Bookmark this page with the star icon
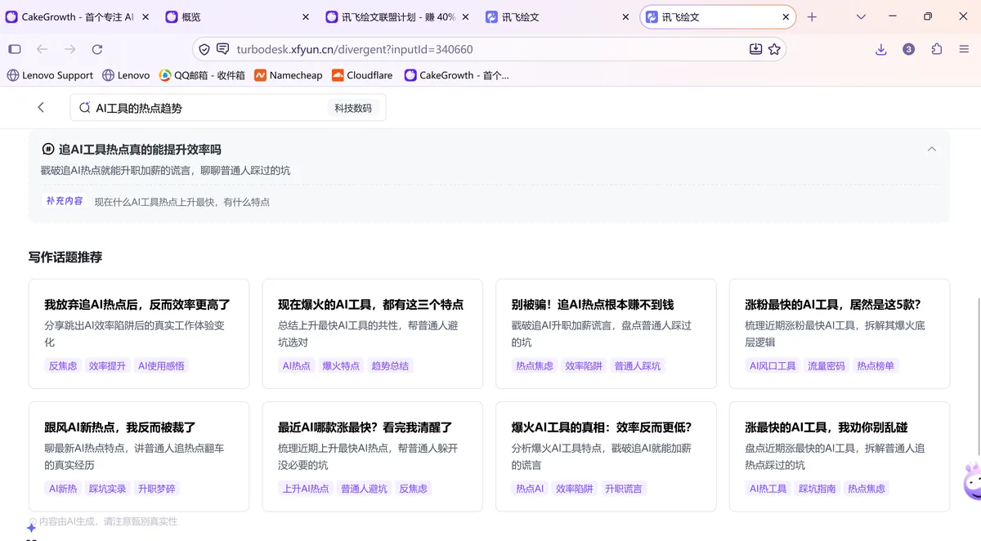The image size is (981, 541). click(774, 49)
